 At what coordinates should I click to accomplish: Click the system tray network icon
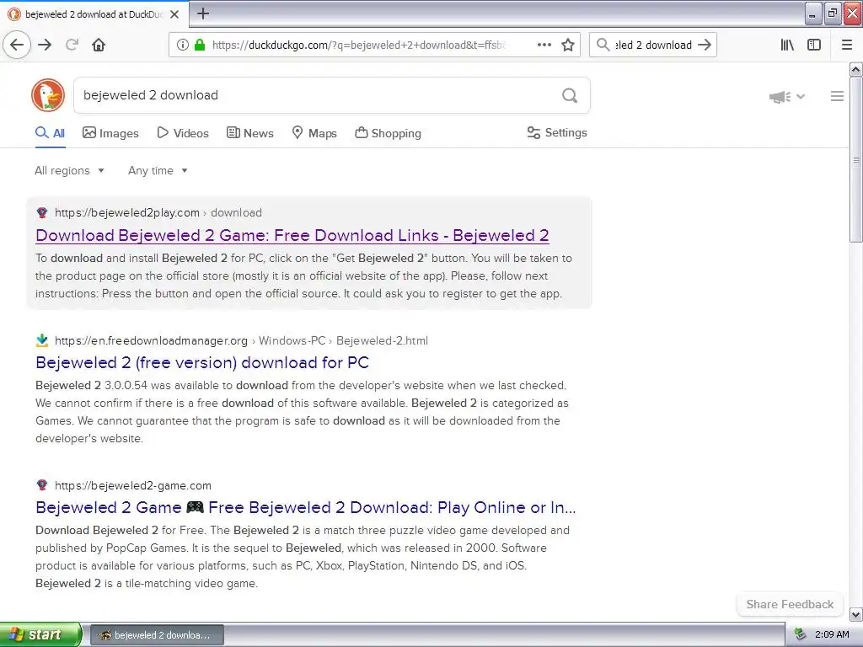pyautogui.click(x=800, y=634)
